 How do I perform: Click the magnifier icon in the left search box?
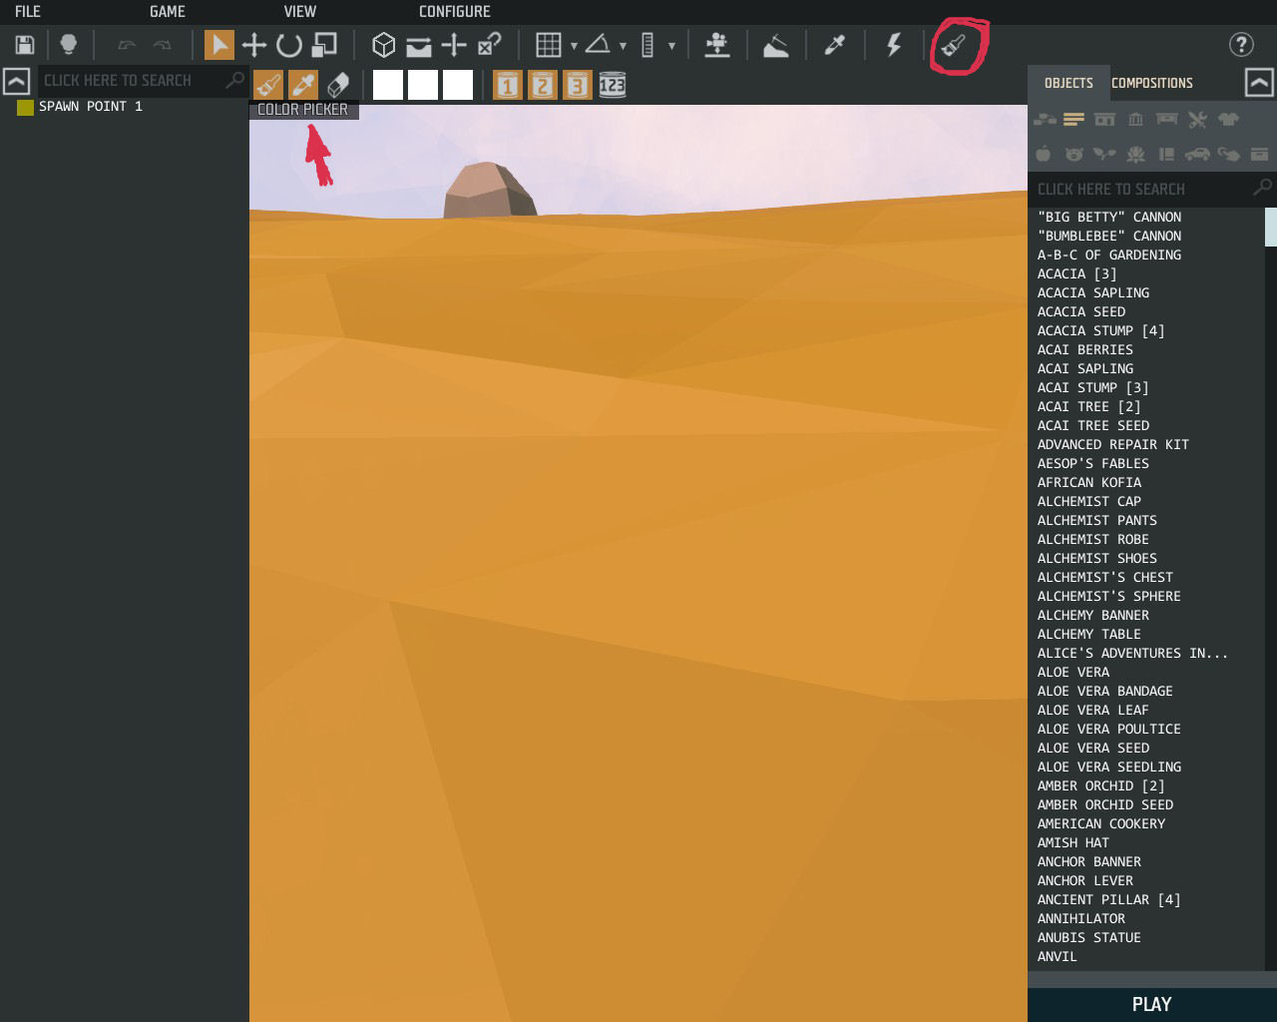235,80
